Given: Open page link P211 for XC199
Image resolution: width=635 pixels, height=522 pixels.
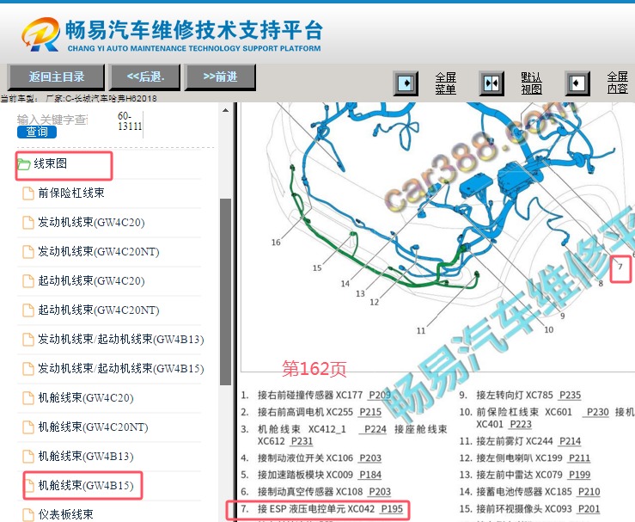Looking at the screenshot, I should point(579,458).
